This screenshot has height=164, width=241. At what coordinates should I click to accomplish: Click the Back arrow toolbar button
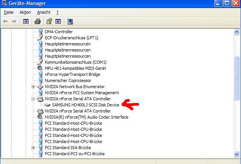(5, 21)
